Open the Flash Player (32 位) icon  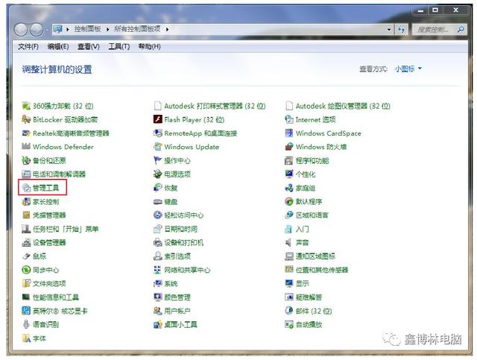coord(157,119)
